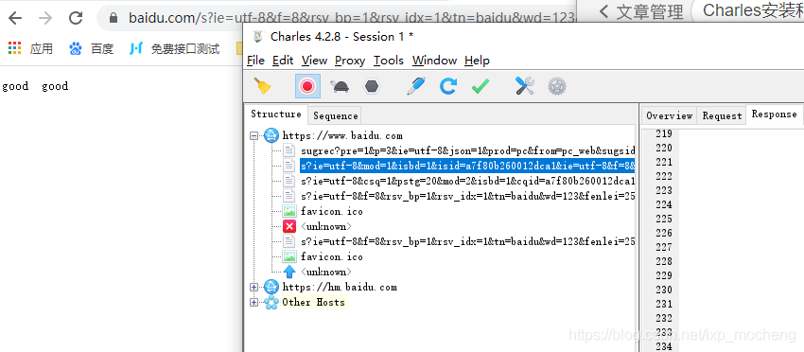Click the broom Clear Session icon in Charles
This screenshot has width=804, height=352.
264,86
